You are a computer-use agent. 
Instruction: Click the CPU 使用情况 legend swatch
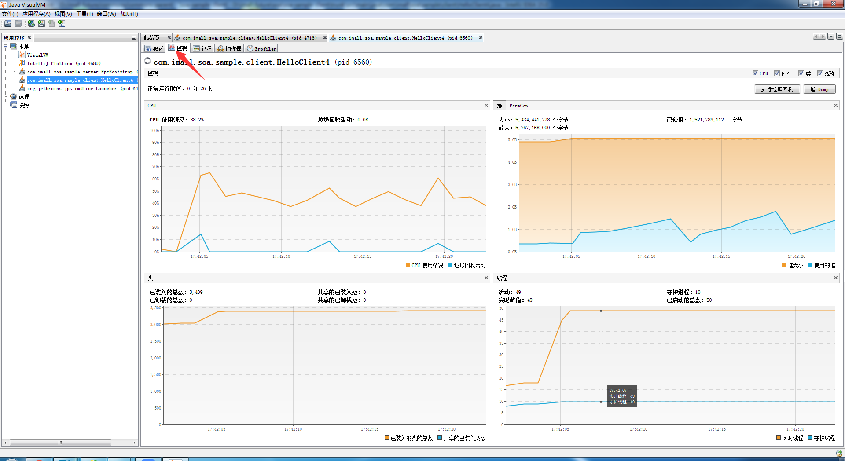(x=408, y=265)
